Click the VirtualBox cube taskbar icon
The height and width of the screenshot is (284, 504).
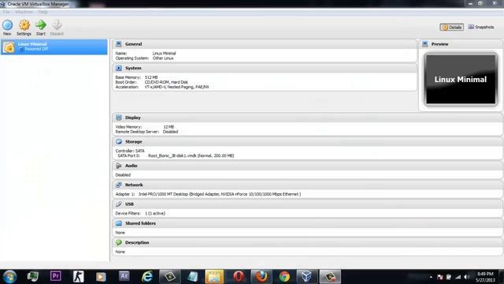(306, 277)
